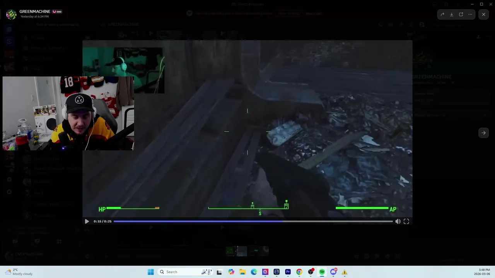Seek along the video progress bar
This screenshot has width=495, height=278.
tap(253, 221)
